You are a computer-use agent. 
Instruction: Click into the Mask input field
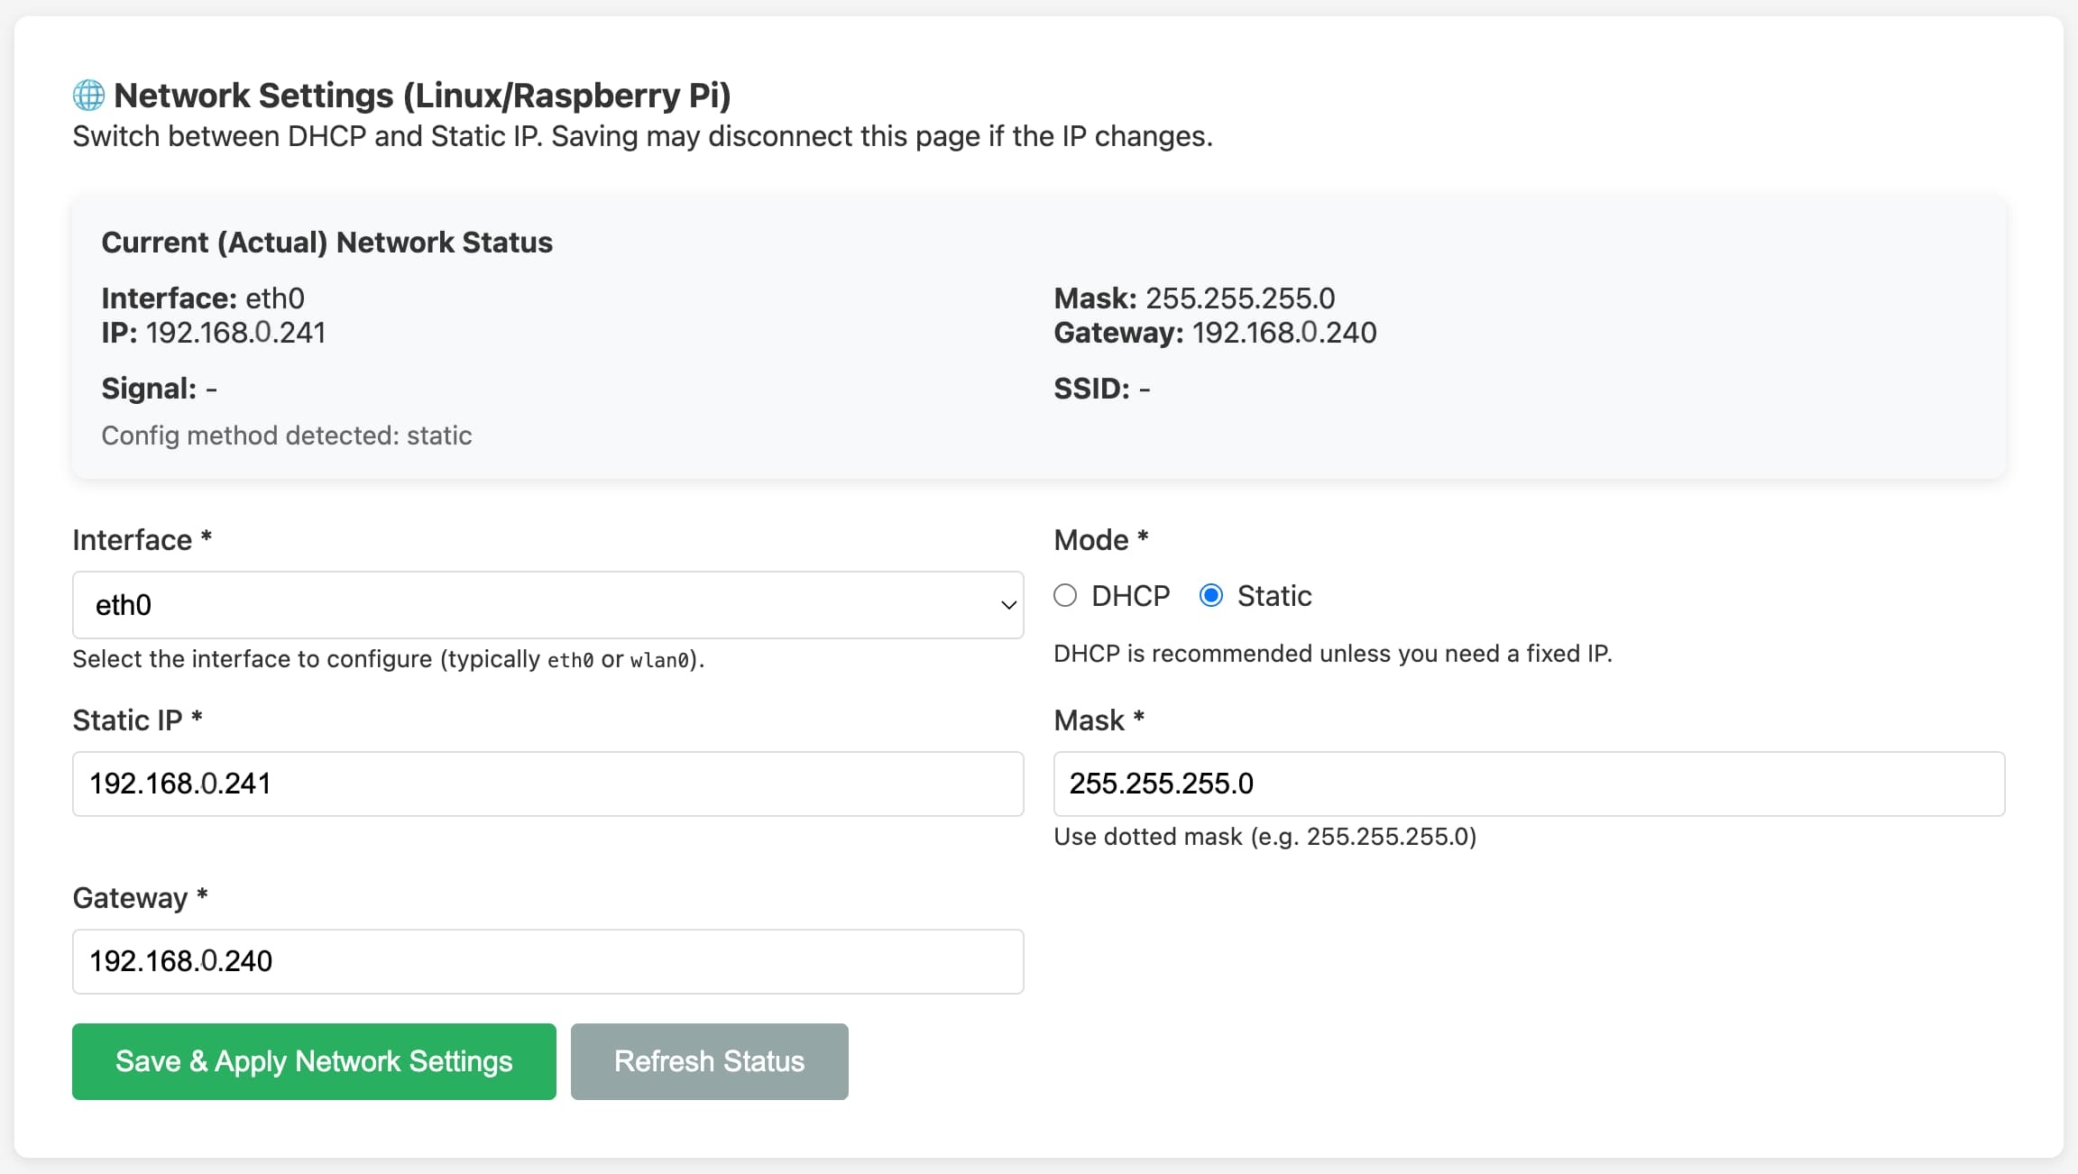1529,784
